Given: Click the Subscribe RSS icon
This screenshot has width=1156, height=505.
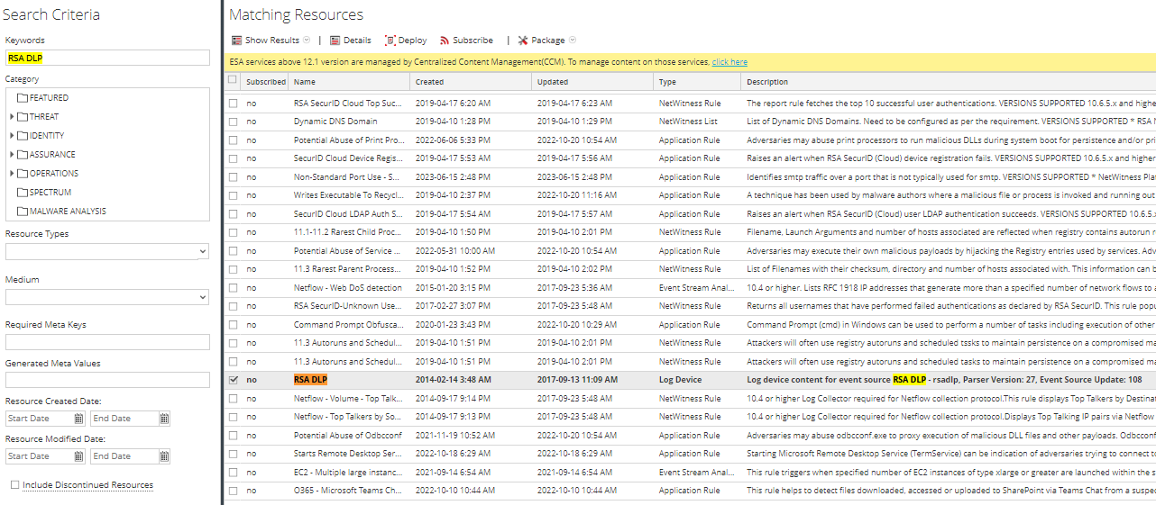Looking at the screenshot, I should [445, 41].
